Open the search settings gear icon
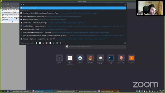 click(125, 43)
